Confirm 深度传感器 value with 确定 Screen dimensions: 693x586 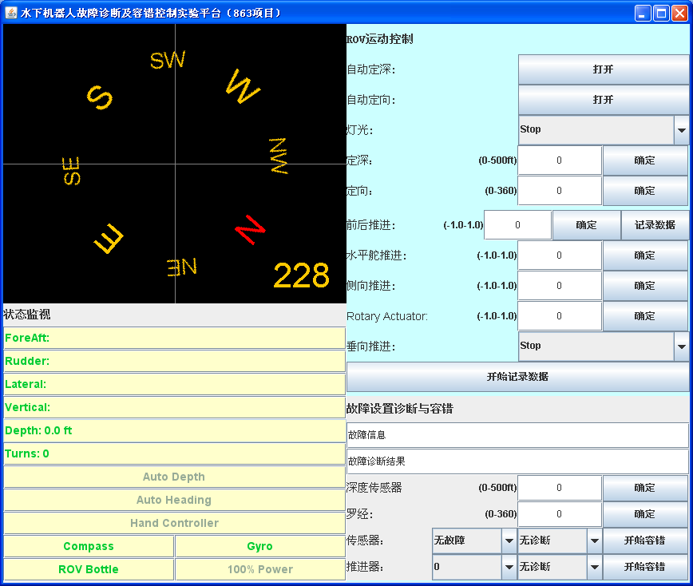pos(645,488)
